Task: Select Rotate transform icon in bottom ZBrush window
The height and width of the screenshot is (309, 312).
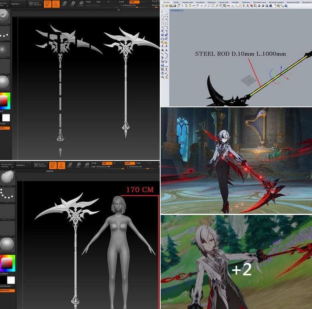Action: coord(87,165)
